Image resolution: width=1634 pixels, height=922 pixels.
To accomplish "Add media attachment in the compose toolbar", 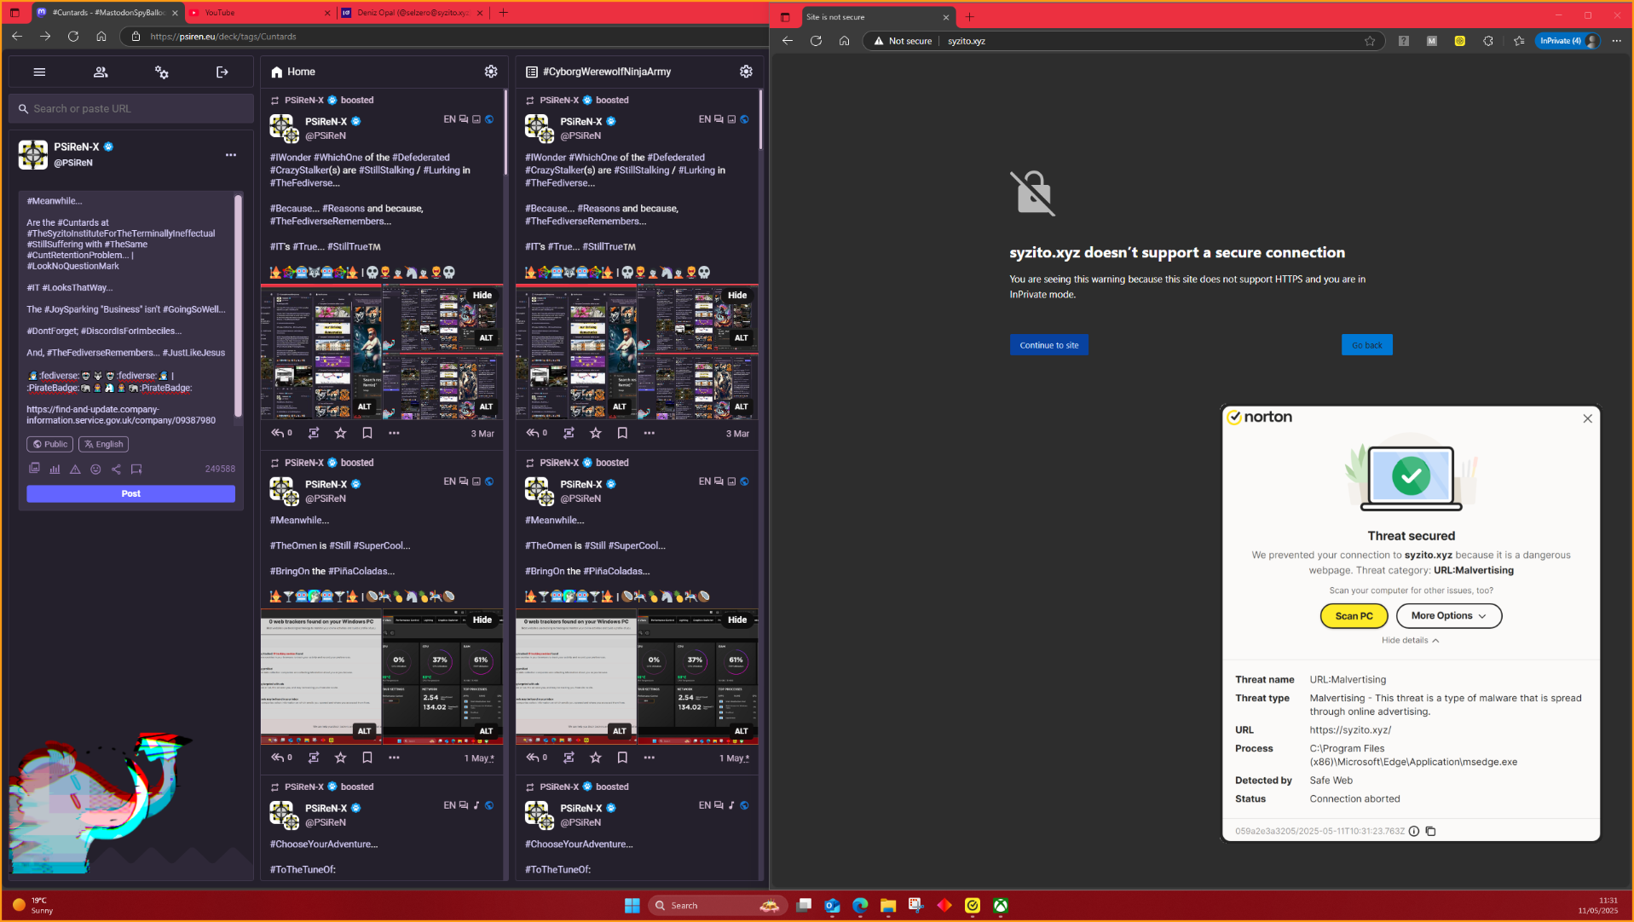I will [34, 469].
